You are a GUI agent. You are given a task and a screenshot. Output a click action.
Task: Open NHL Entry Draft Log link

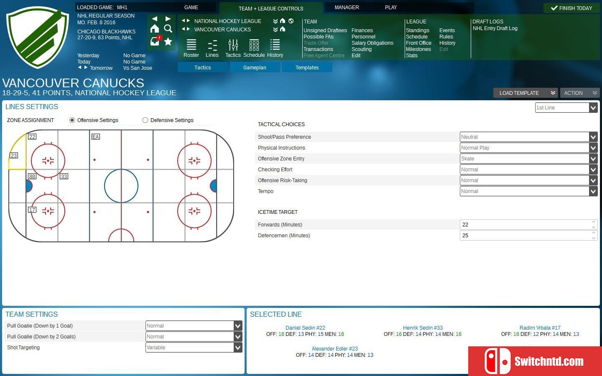click(x=495, y=28)
